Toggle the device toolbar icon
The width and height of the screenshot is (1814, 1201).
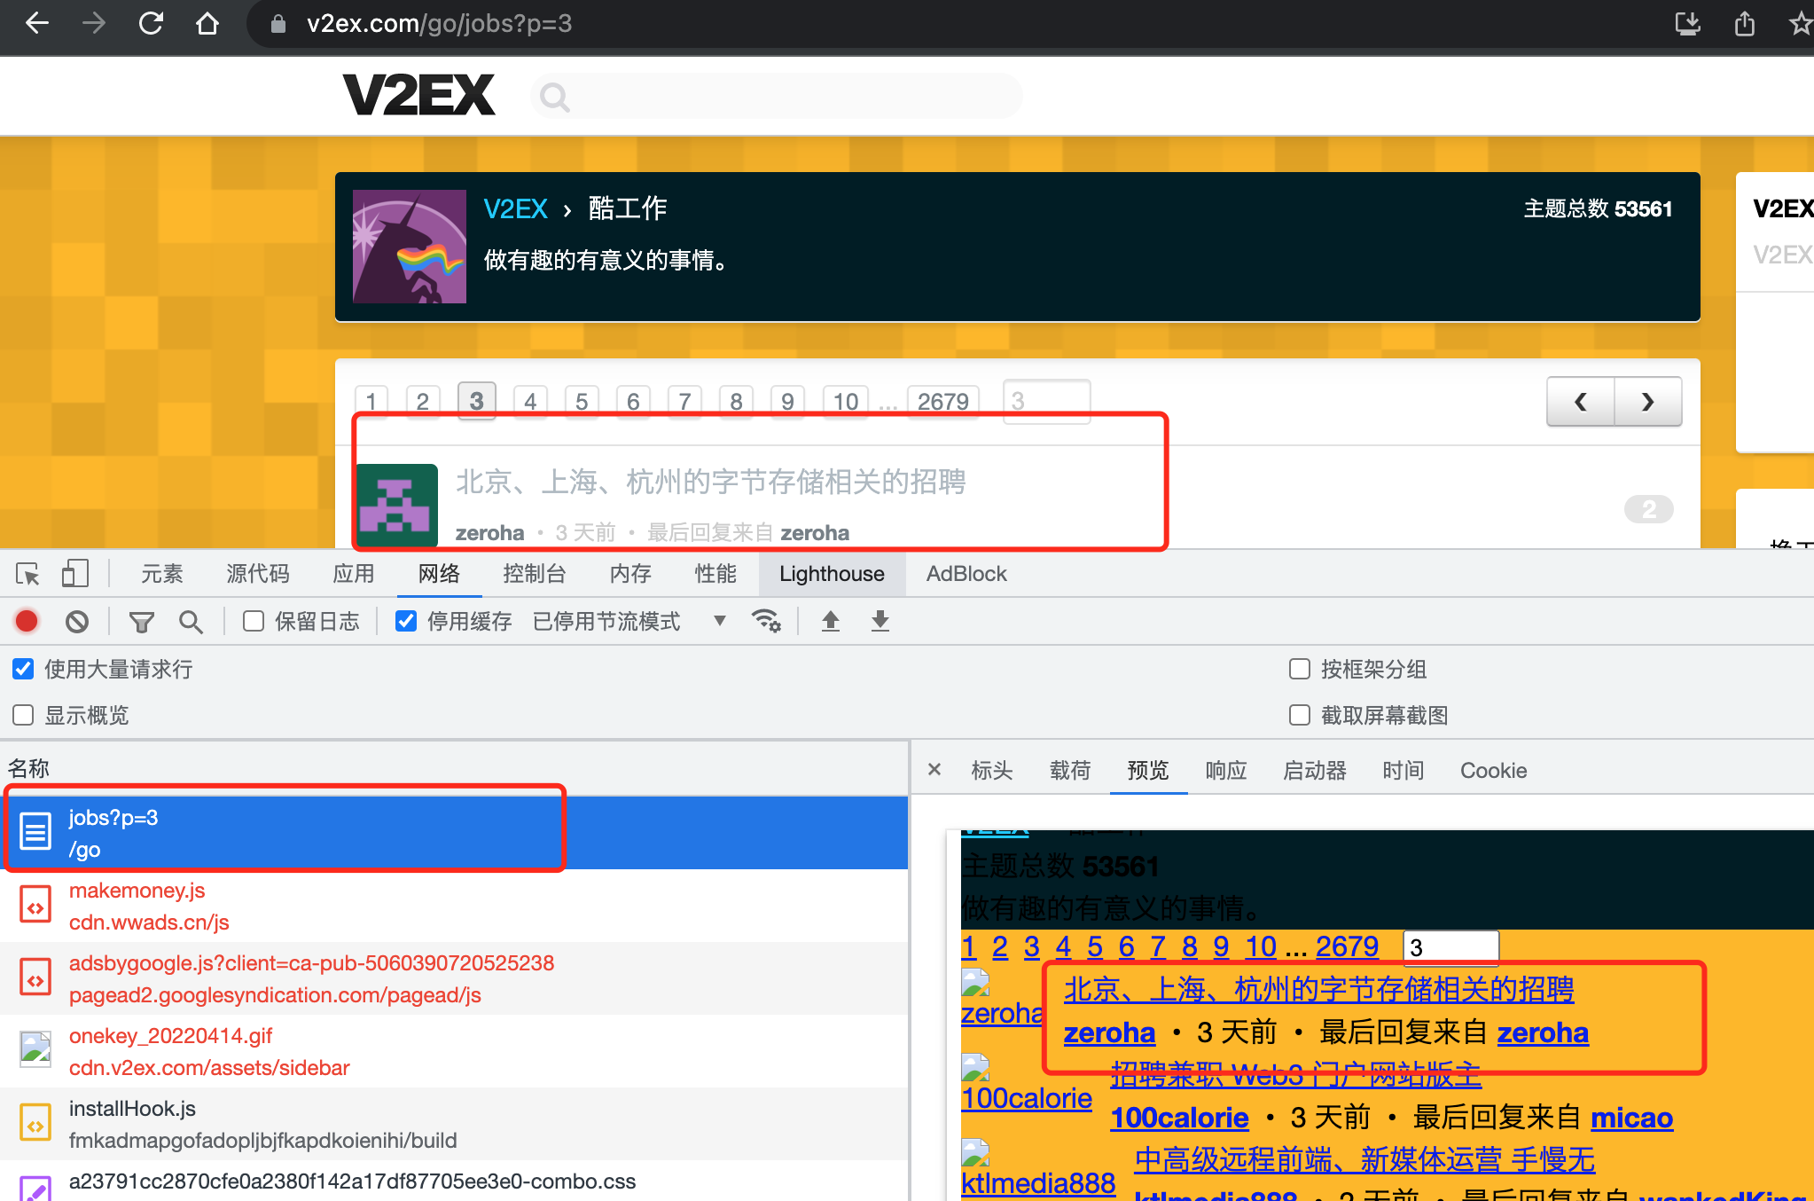click(x=75, y=574)
